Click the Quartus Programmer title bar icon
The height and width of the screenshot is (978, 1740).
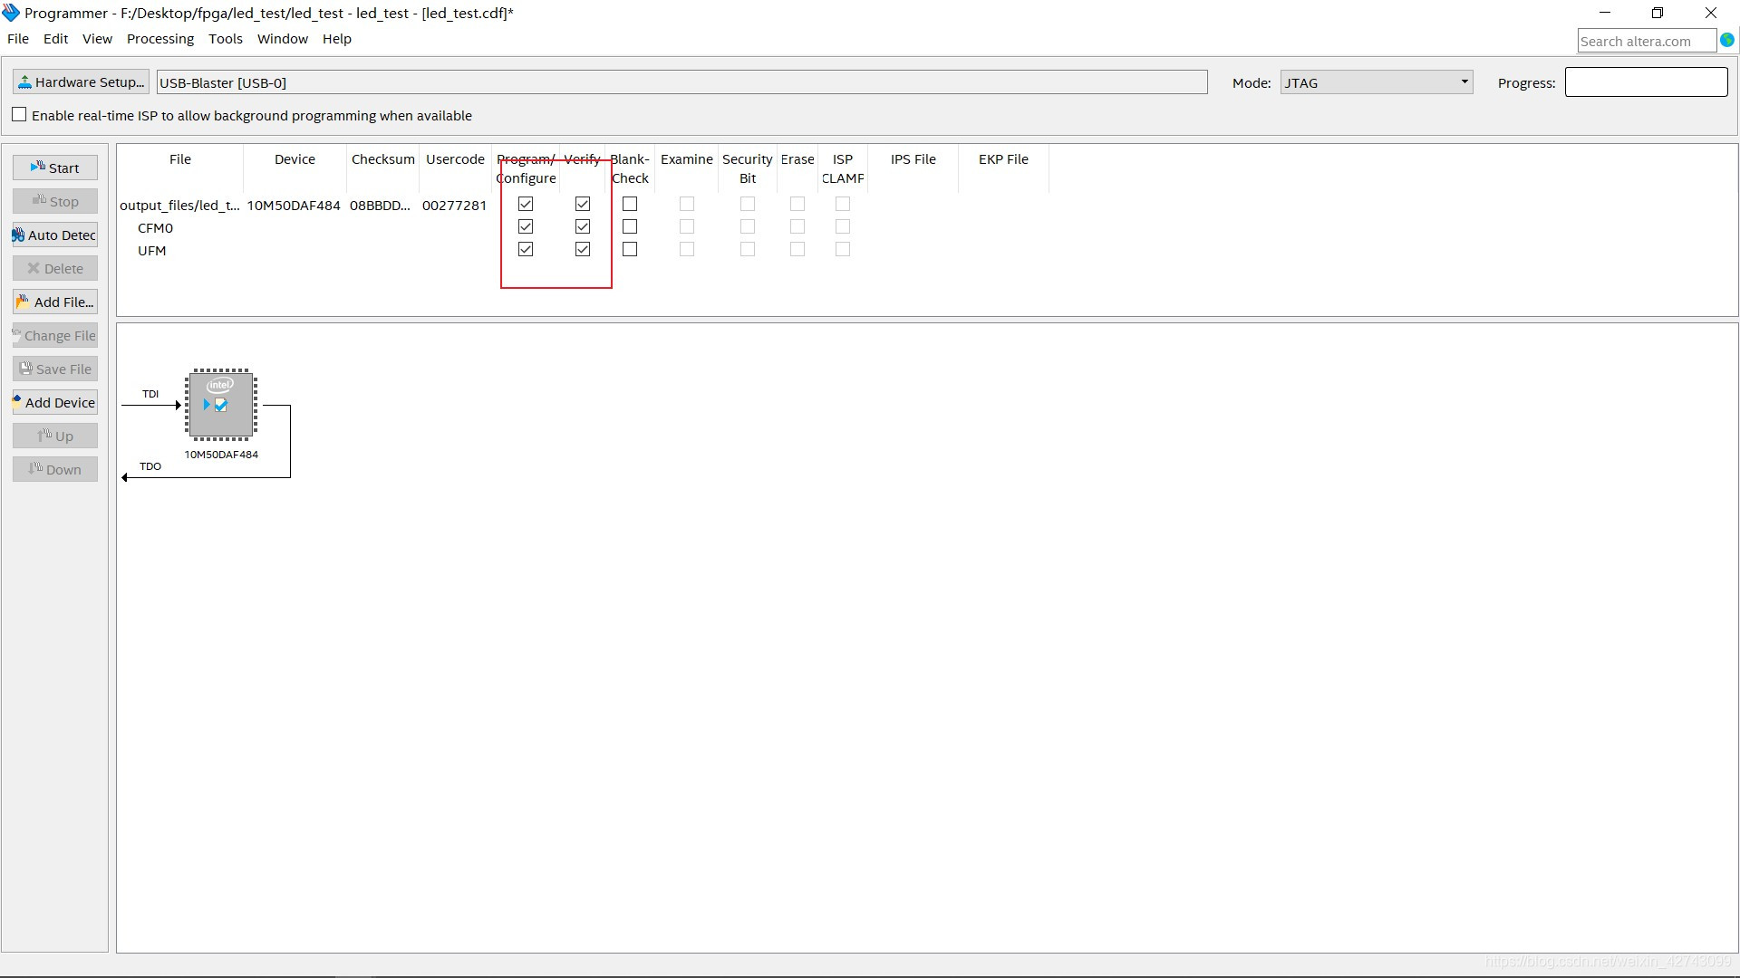[11, 13]
